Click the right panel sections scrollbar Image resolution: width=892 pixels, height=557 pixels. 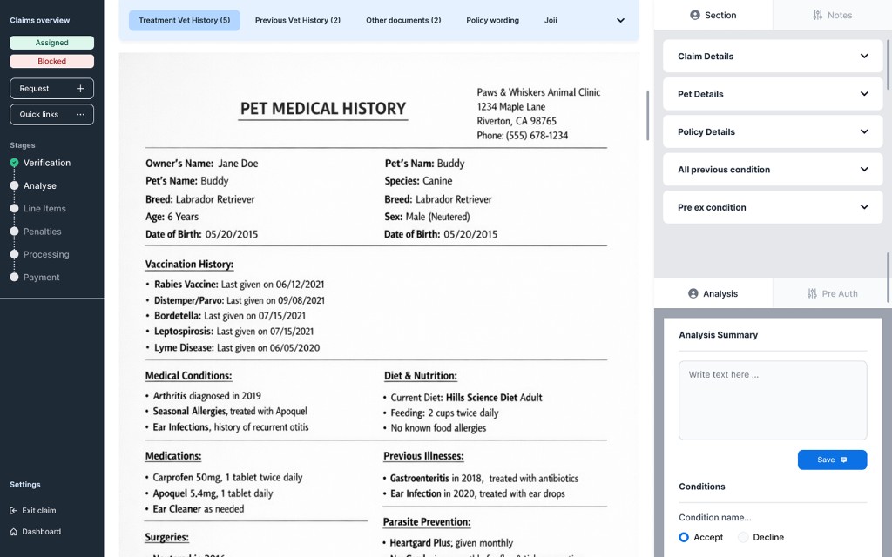click(x=888, y=64)
